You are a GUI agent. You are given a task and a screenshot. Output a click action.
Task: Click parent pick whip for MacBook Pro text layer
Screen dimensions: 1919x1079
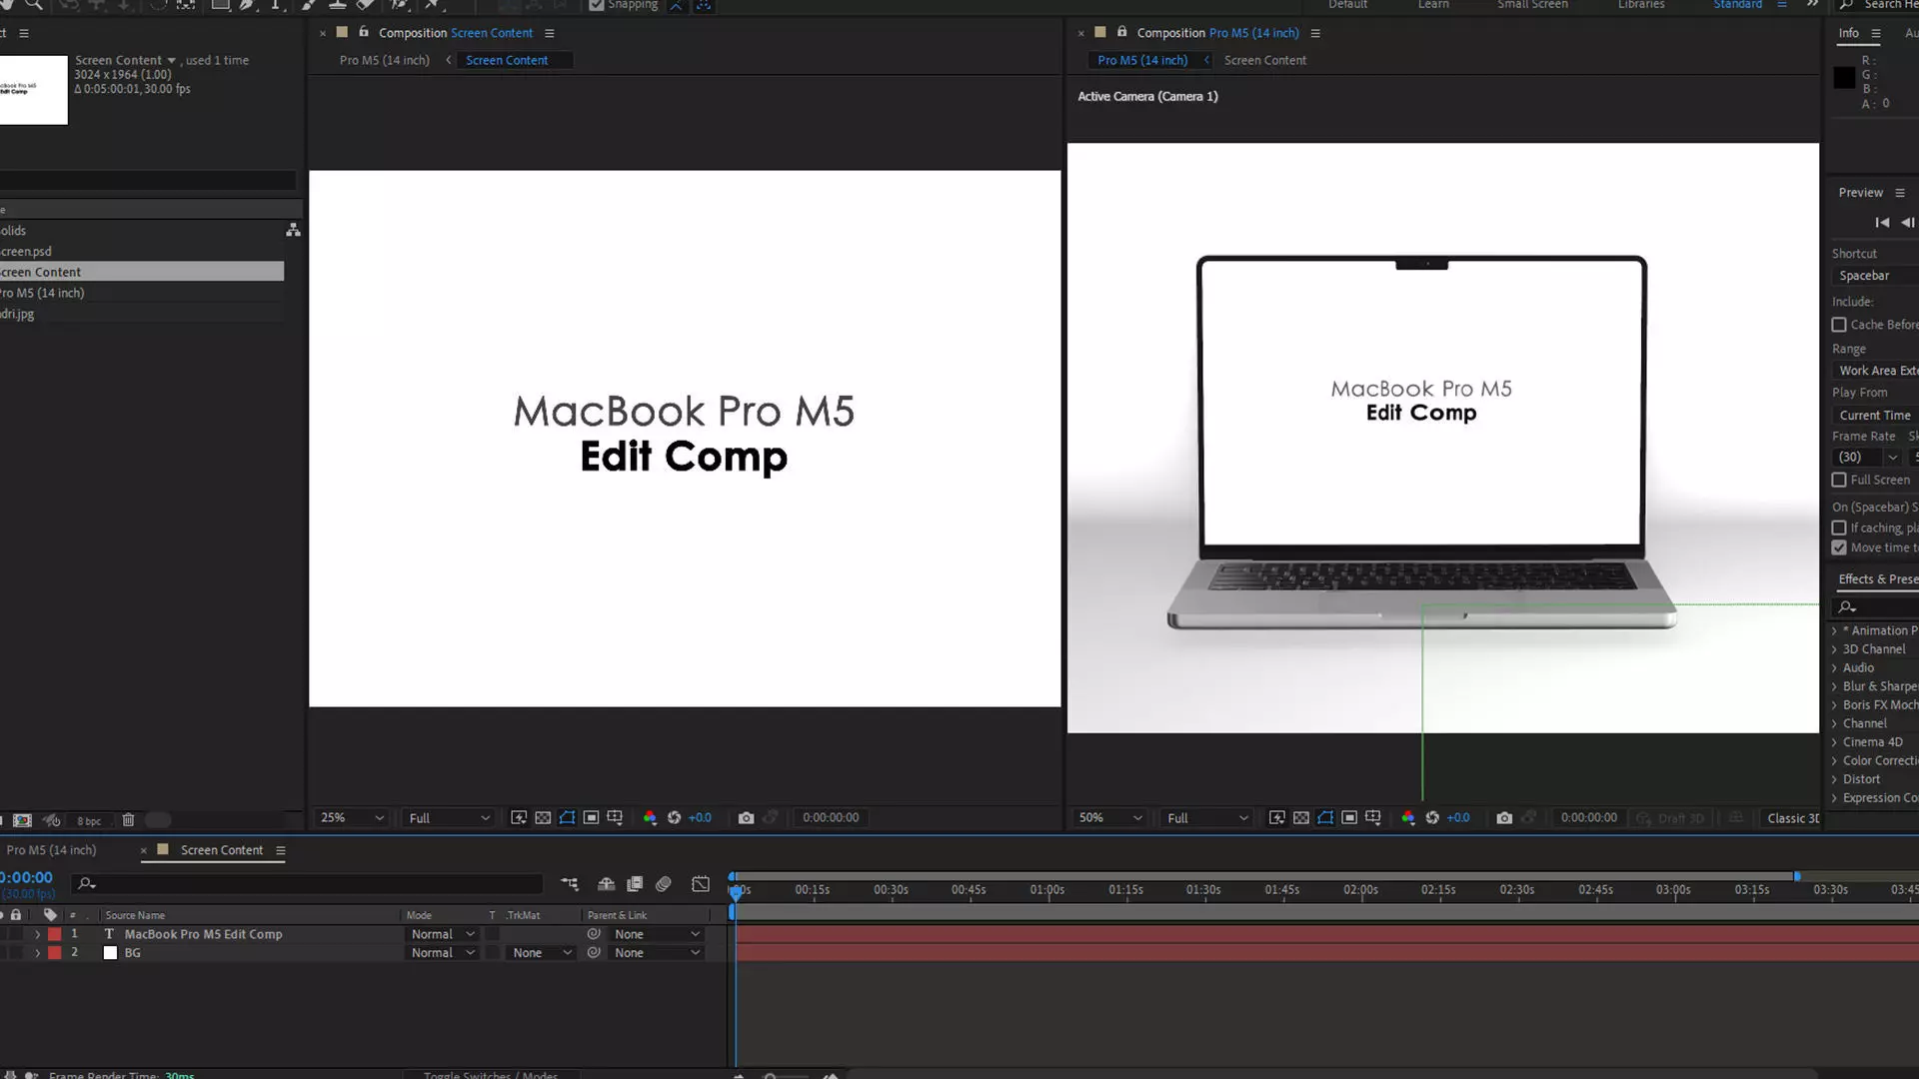point(594,934)
